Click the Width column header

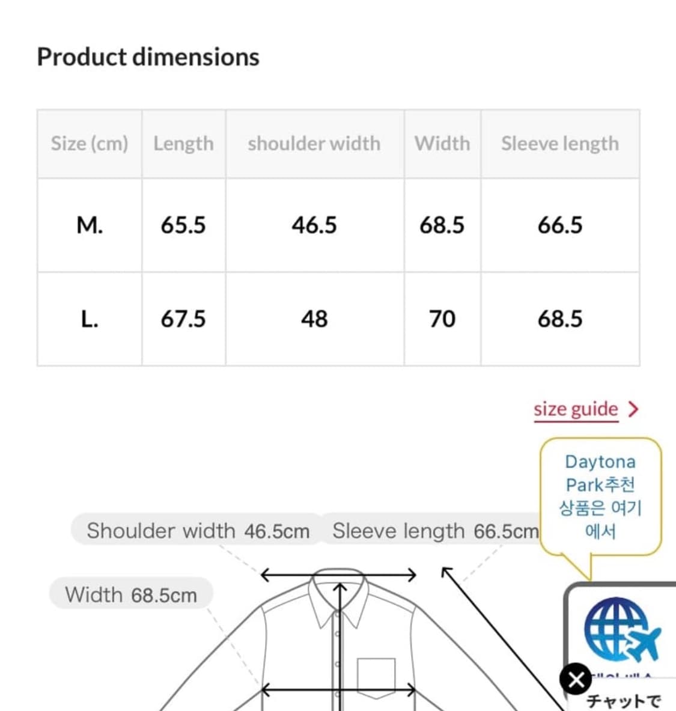(x=442, y=144)
